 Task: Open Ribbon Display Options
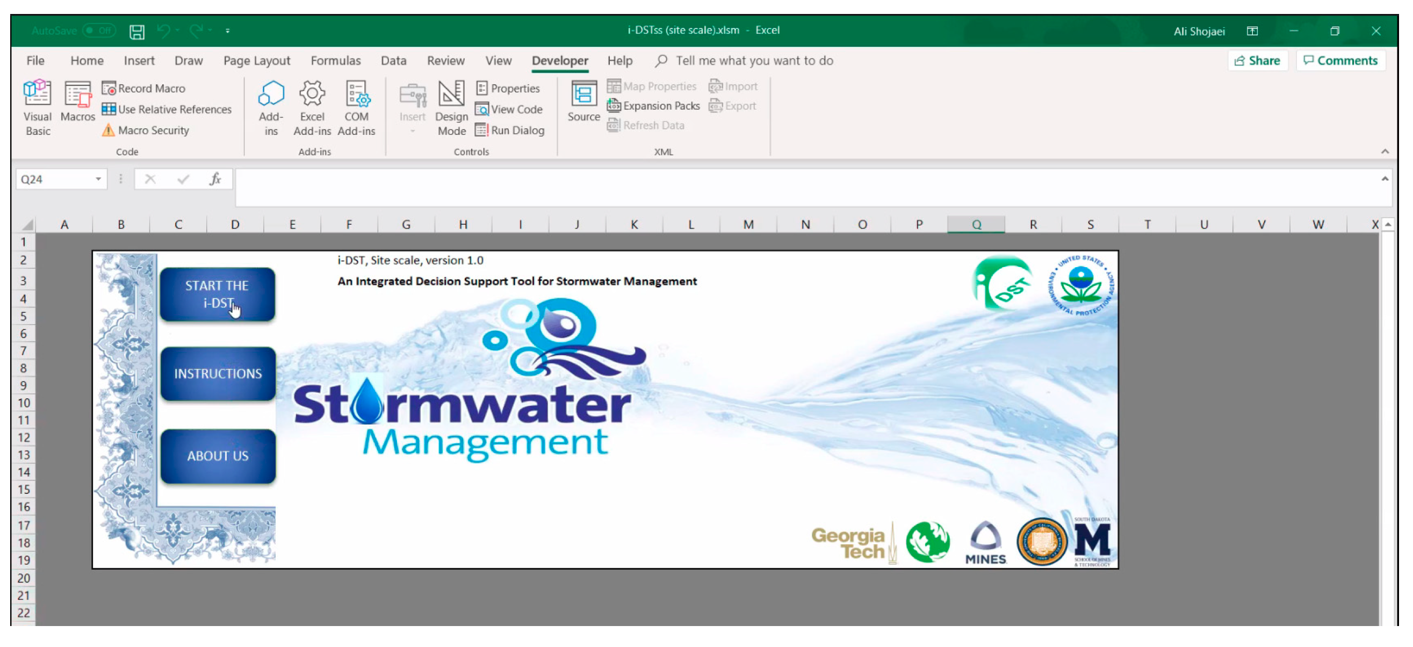pyautogui.click(x=1252, y=31)
